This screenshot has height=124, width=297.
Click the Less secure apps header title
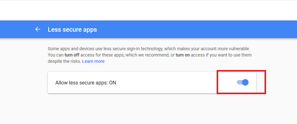(72, 30)
